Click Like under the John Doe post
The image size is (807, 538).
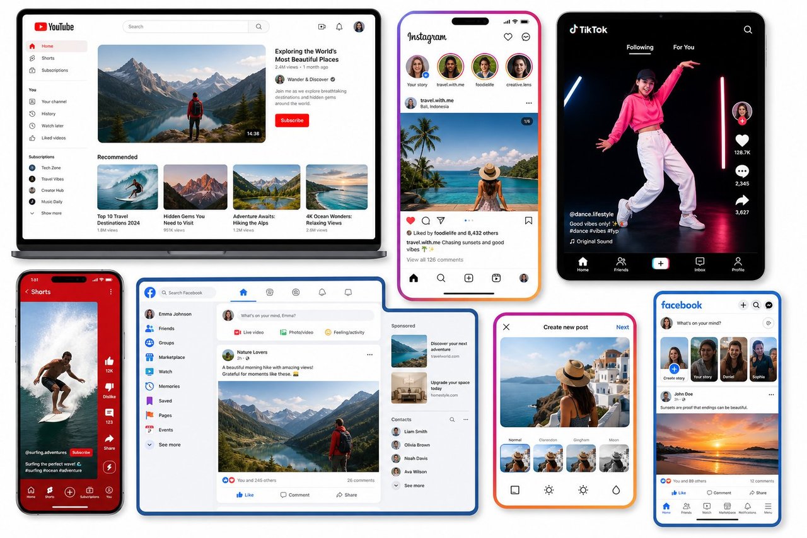(x=680, y=493)
